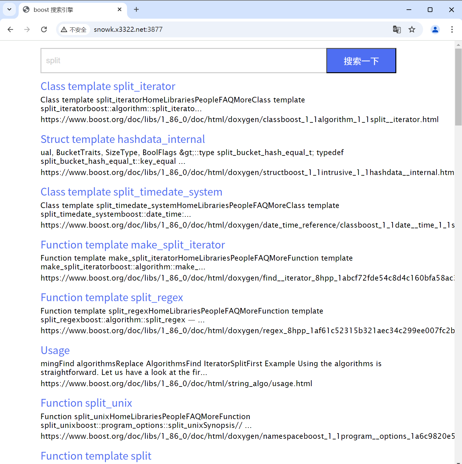Viewport: 462px width, 464px height.
Task: Go forward with the arrow button
Action: 27,29
